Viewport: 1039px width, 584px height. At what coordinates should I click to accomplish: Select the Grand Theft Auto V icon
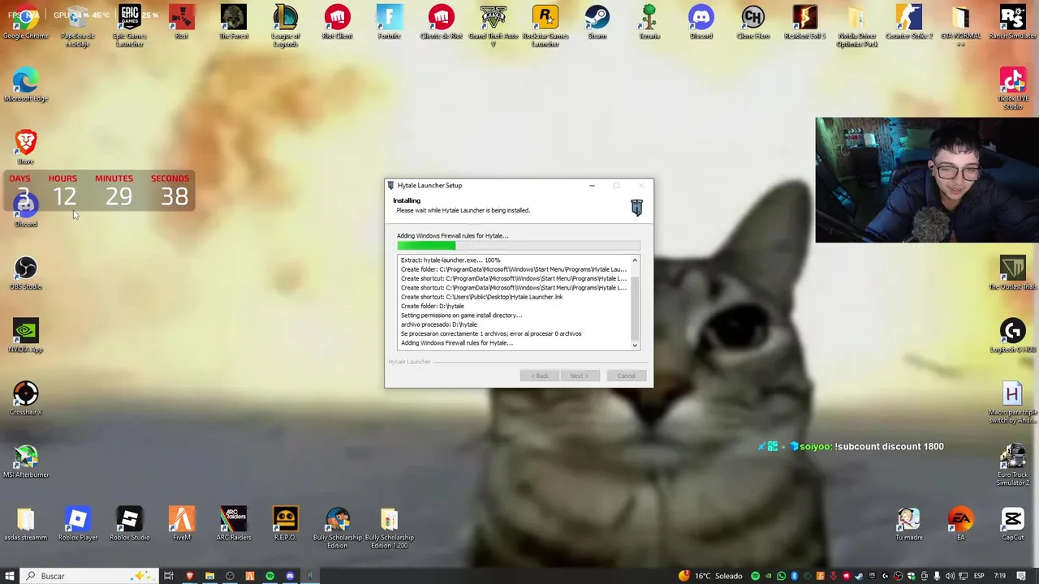494,26
